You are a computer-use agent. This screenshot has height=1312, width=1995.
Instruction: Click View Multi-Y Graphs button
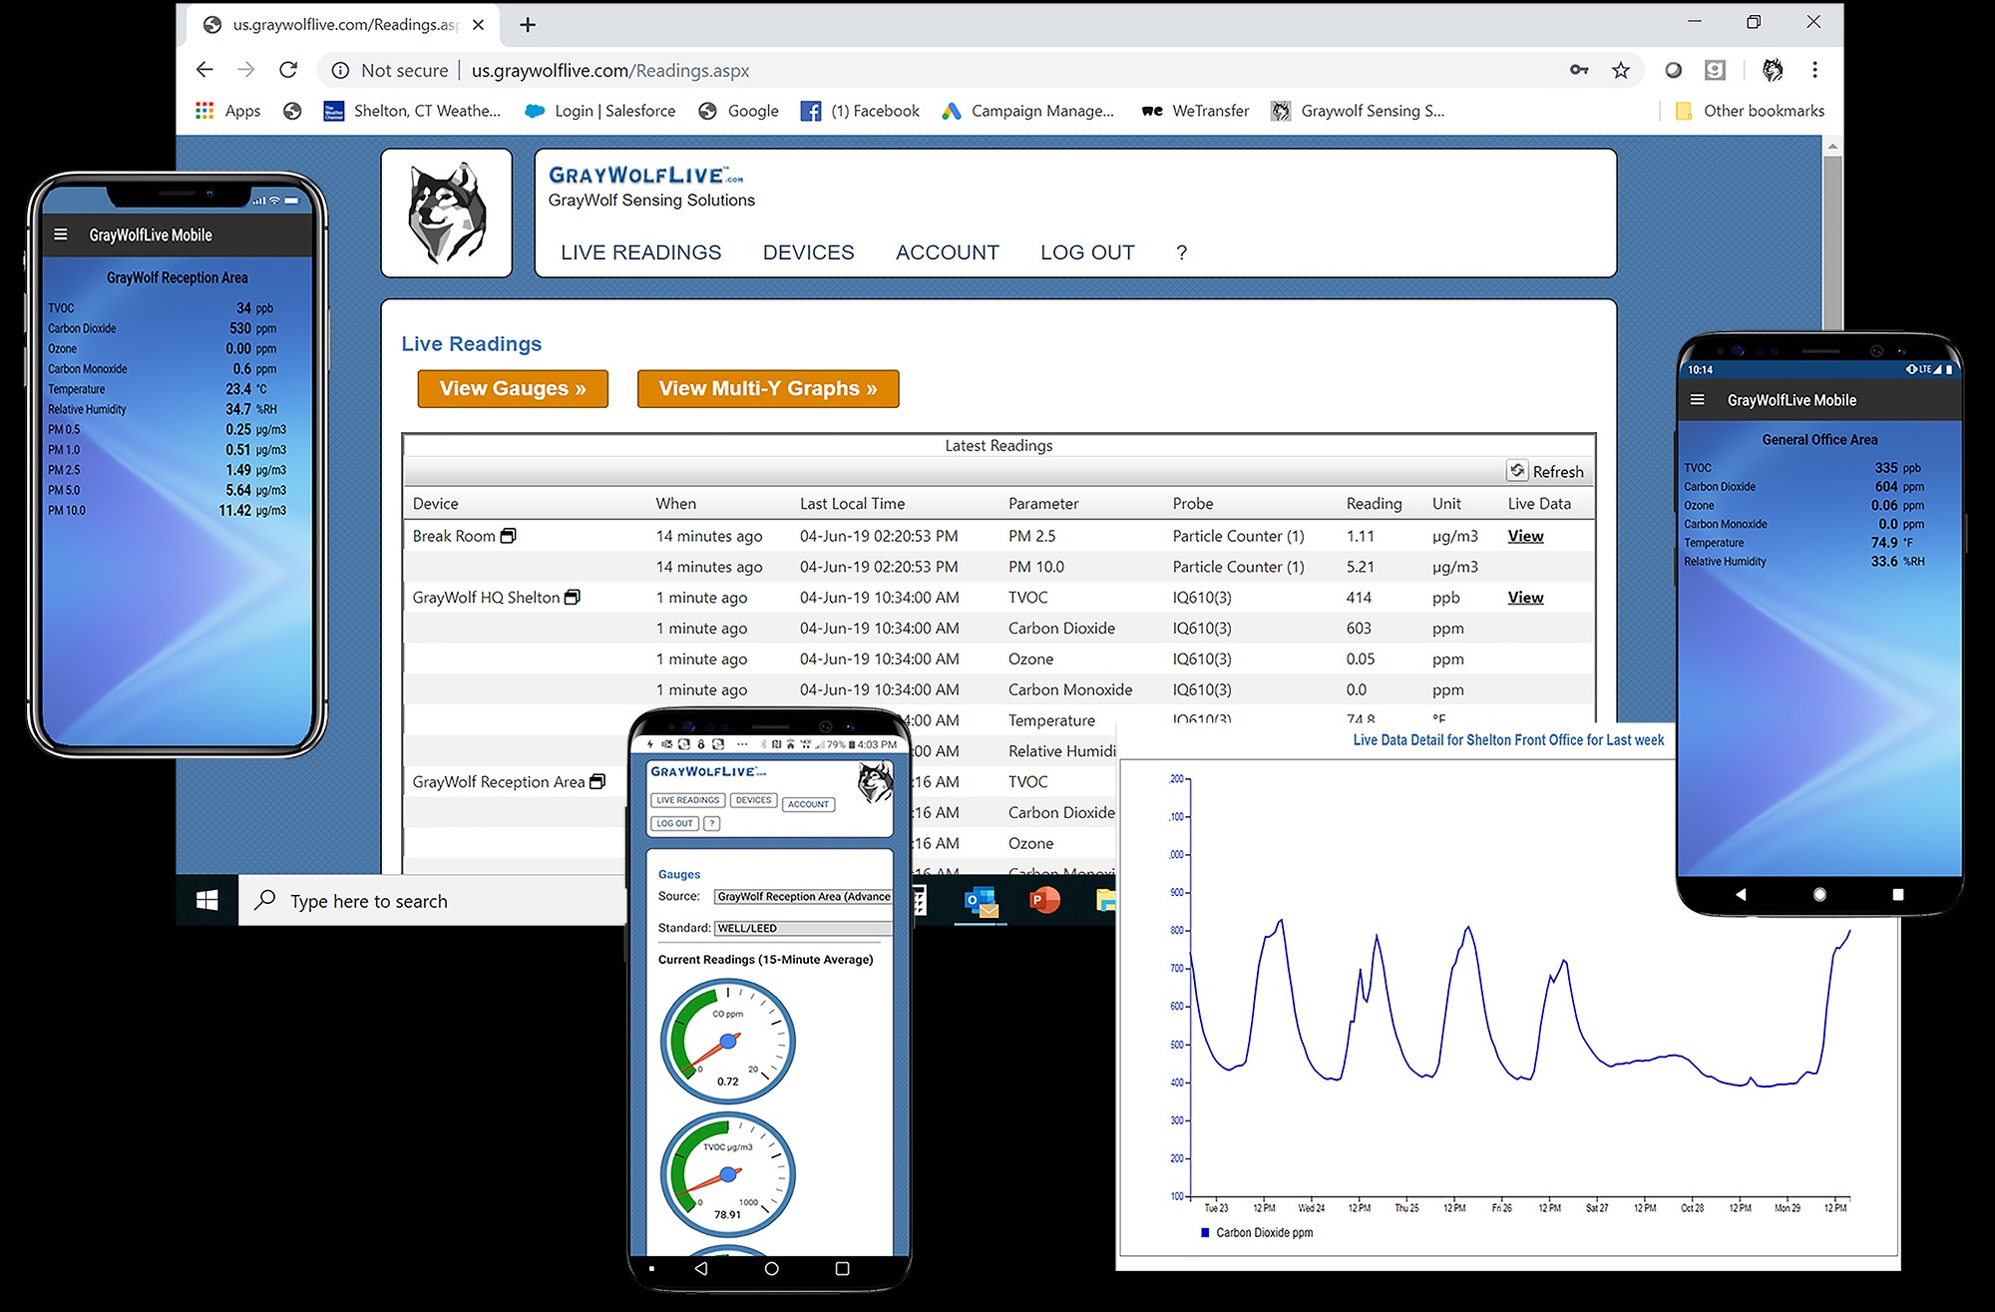[768, 388]
